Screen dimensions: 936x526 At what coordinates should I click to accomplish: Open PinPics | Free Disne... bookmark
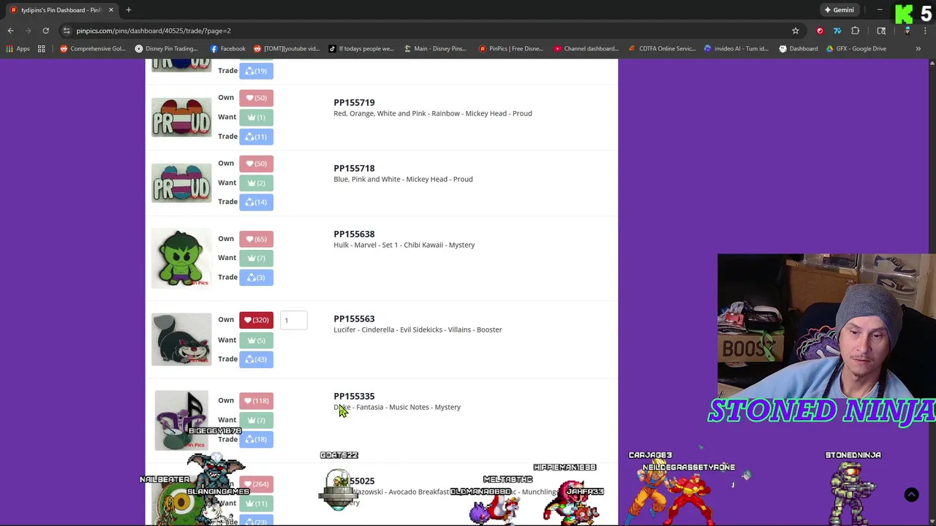coord(510,49)
